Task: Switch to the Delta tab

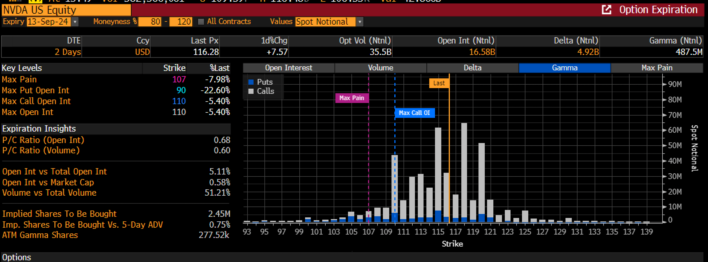Action: [472, 68]
